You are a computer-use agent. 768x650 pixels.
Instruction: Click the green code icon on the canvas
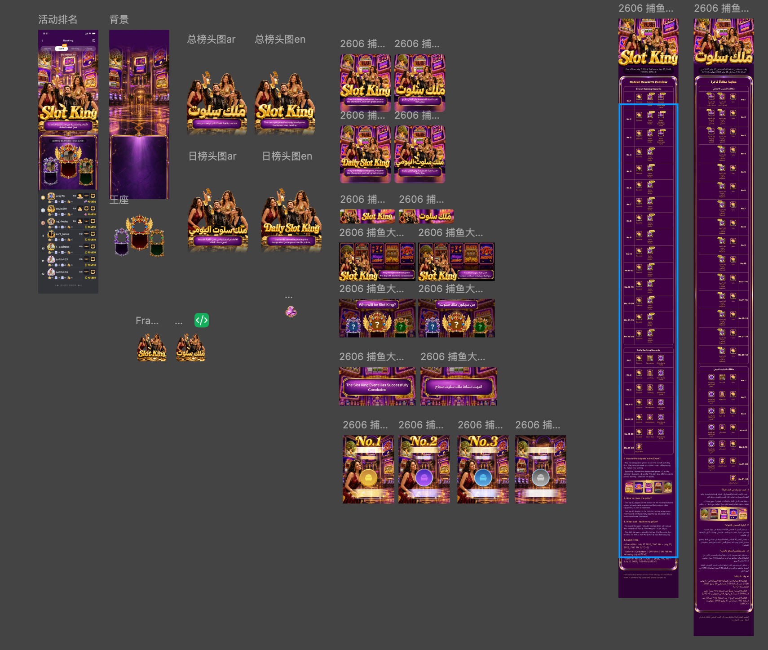pos(202,320)
